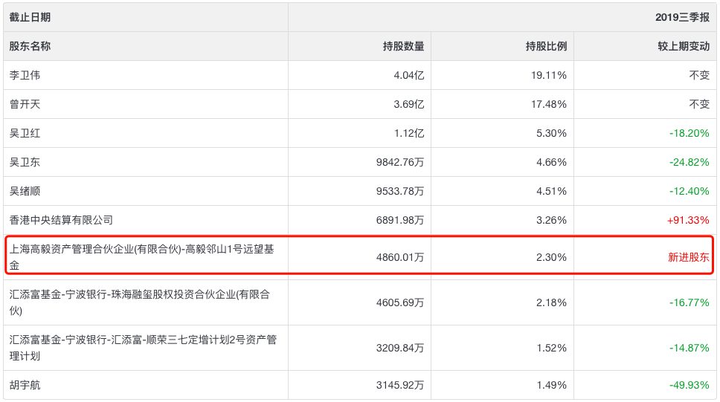The height and width of the screenshot is (402, 720).
Task: Click the 2.18% holding ratio
Action: point(551,302)
